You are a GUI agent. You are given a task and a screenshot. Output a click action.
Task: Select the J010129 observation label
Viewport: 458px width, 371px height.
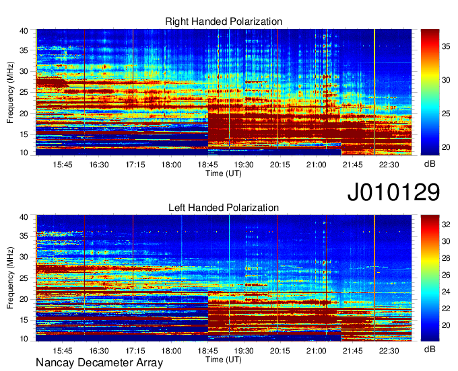393,192
